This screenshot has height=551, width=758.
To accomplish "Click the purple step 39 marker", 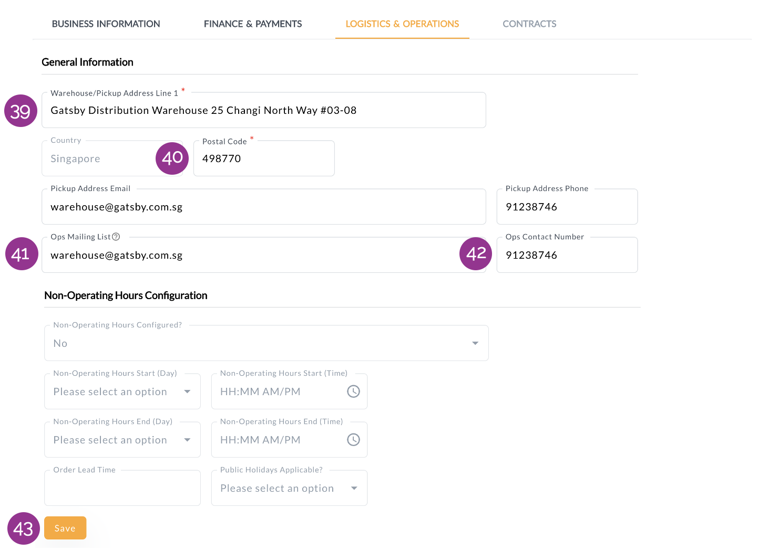I will [x=21, y=111].
